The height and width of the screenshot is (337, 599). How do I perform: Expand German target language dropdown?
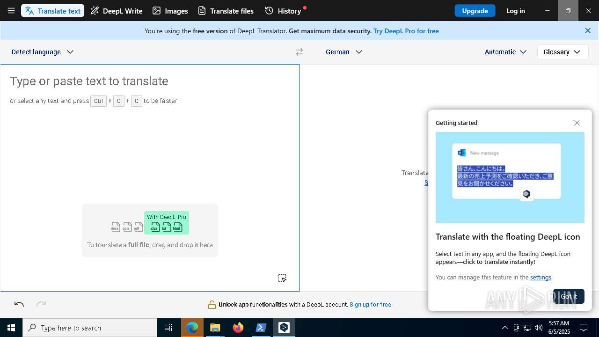tap(344, 52)
